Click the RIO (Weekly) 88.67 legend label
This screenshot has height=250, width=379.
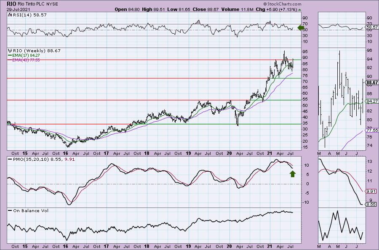(x=36, y=51)
